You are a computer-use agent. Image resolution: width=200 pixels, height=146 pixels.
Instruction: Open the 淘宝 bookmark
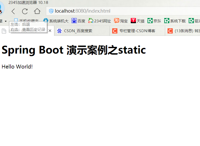coord(121,21)
